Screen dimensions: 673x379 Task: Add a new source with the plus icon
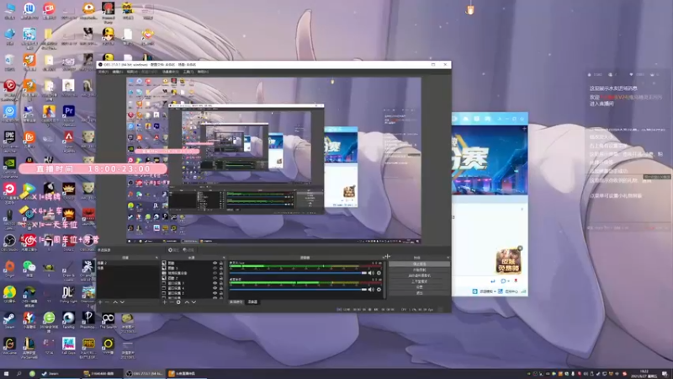[164, 302]
